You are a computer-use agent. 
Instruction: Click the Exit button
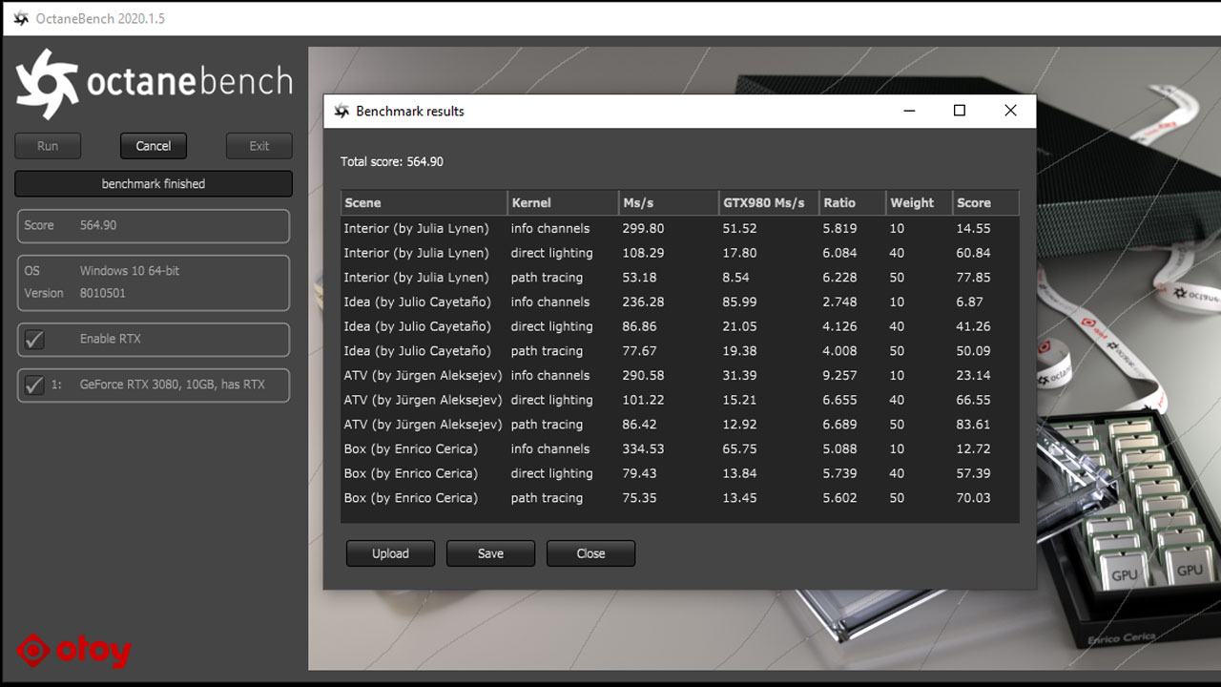click(259, 146)
